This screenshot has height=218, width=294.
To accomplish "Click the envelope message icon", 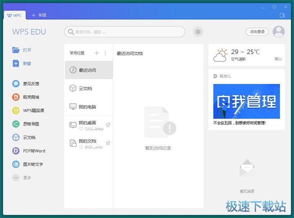I will (x=247, y=169).
